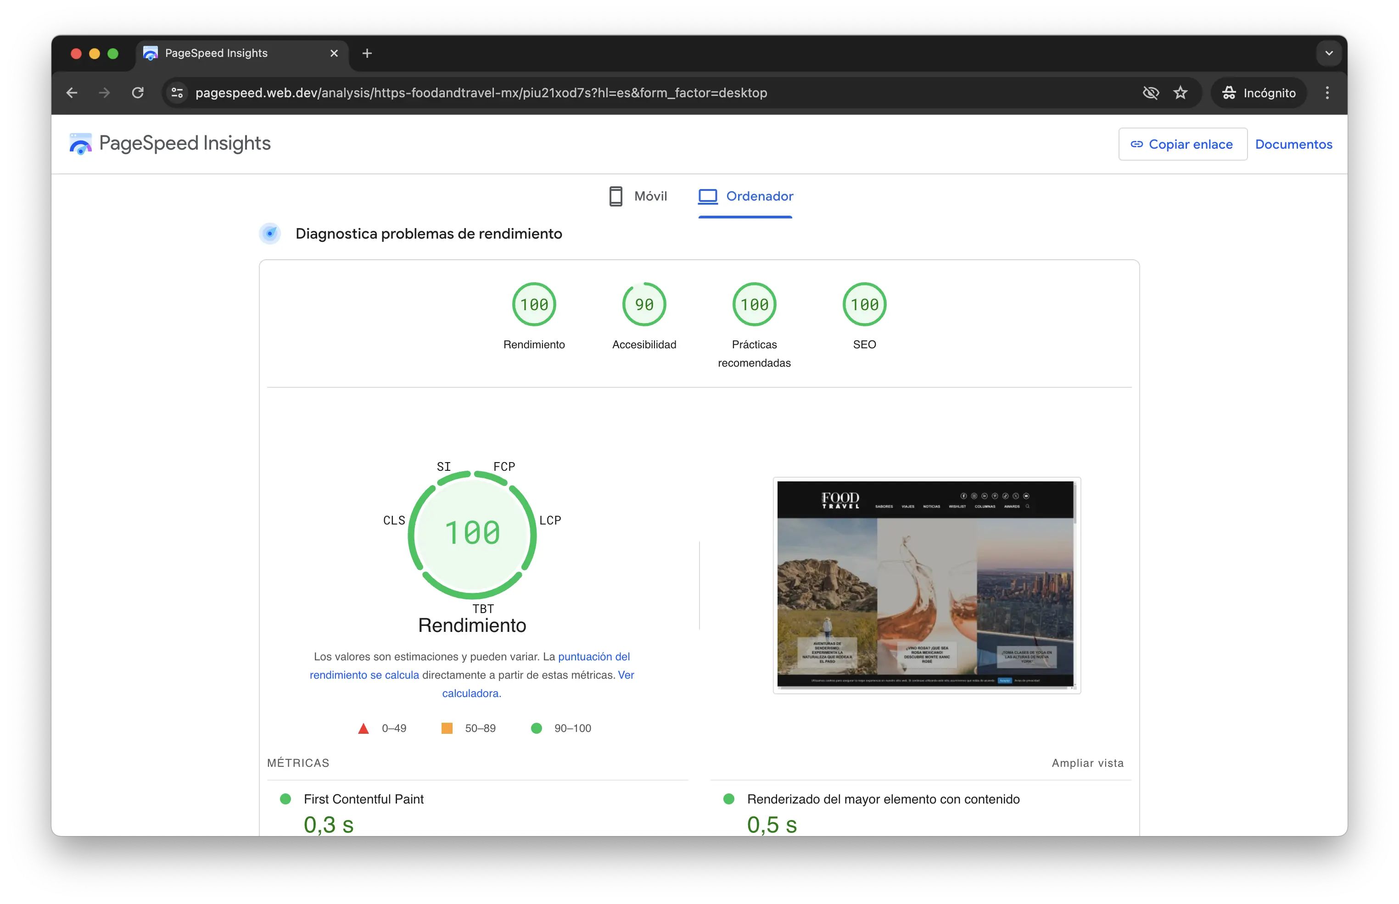Image resolution: width=1399 pixels, height=904 pixels.
Task: Click the tracking protection eye icon
Action: (x=1151, y=93)
